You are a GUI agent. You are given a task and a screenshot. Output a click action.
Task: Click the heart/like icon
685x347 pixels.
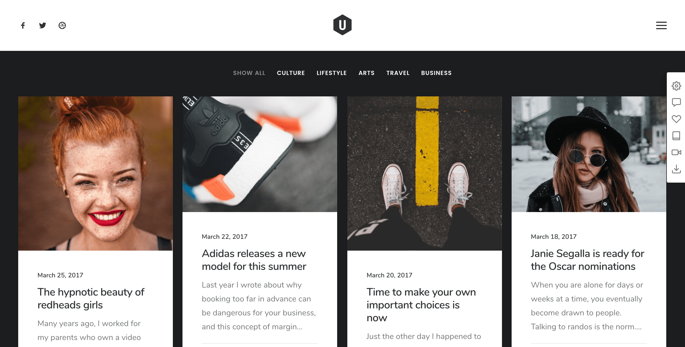point(676,119)
